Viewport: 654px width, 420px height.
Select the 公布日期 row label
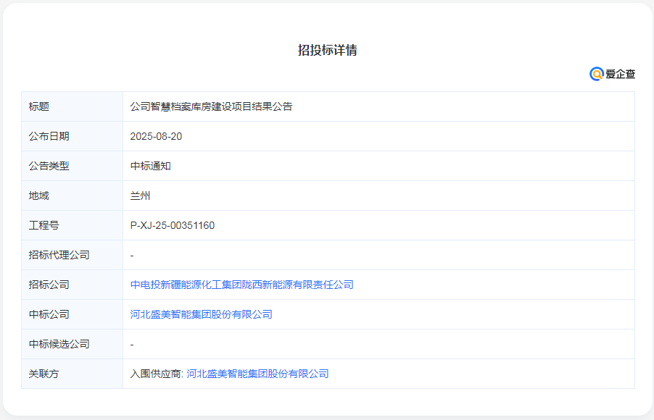click(x=48, y=135)
